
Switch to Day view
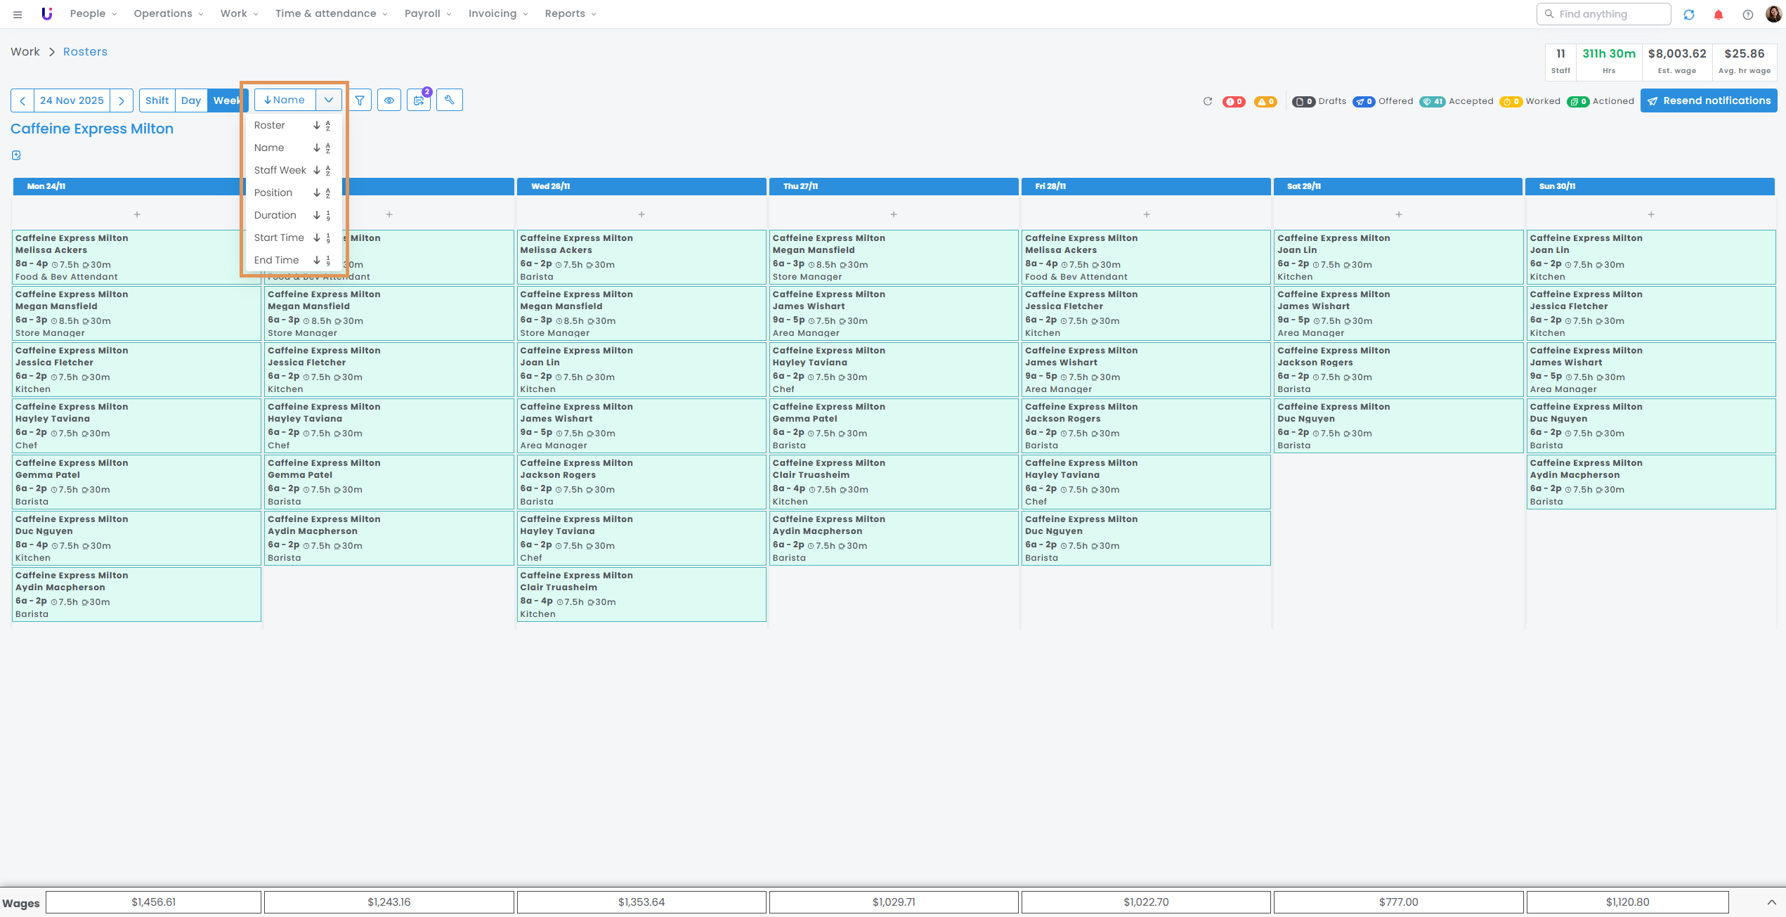(190, 100)
